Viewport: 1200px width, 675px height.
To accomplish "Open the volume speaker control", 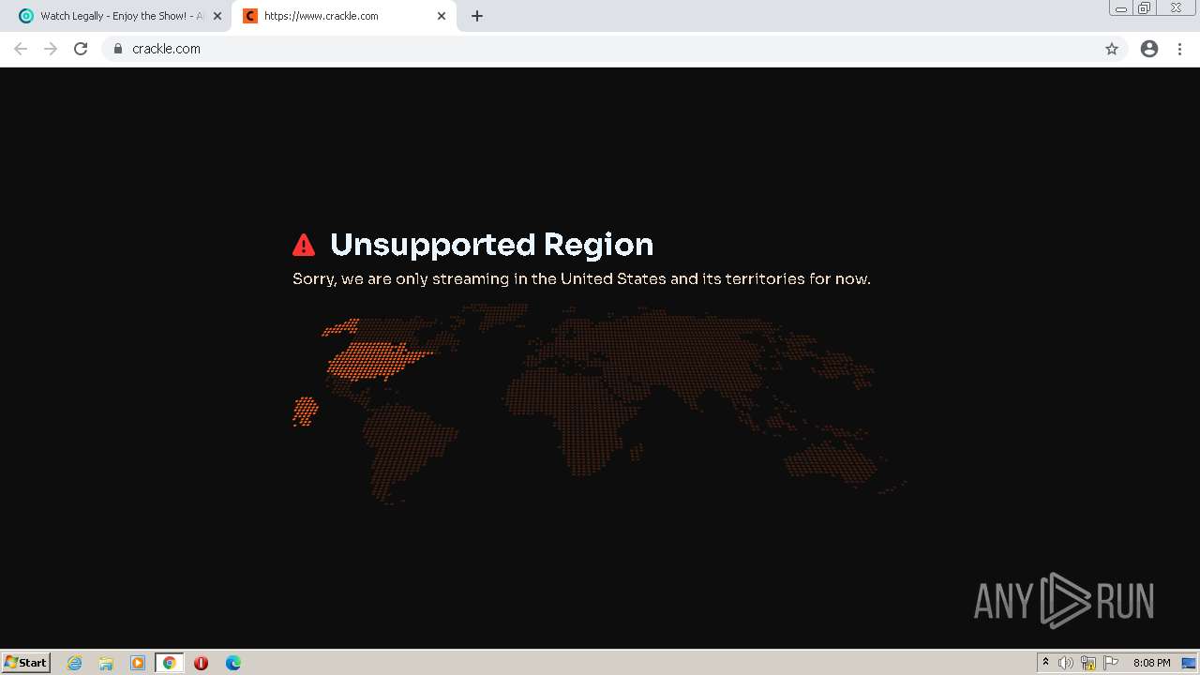I will coord(1066,663).
